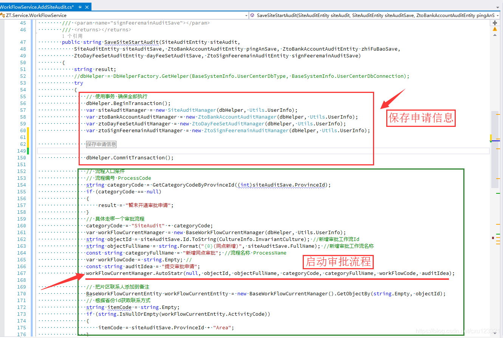Click the 'DbHelperFactory.GetHelper' comment on line 52
Screen dimensions: 503x338
pos(151,76)
